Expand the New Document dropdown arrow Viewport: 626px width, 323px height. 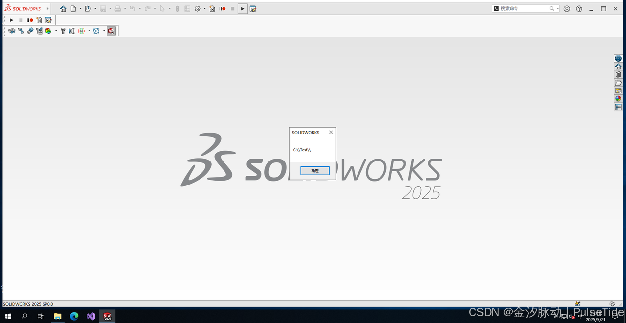coord(80,8)
